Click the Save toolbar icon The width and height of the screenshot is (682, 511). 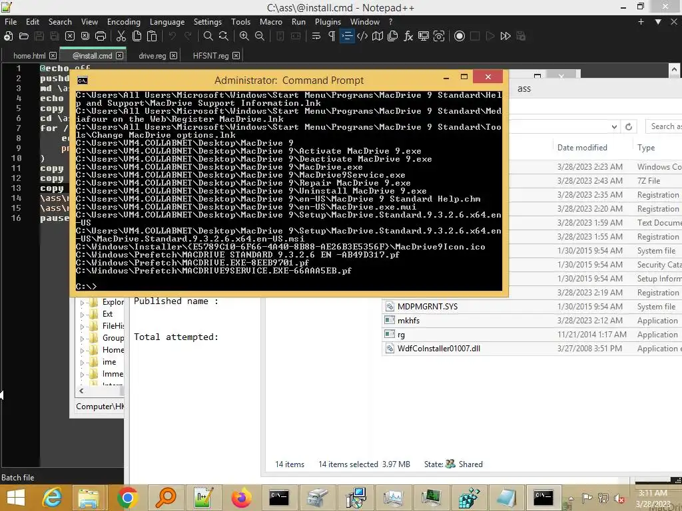coord(39,36)
